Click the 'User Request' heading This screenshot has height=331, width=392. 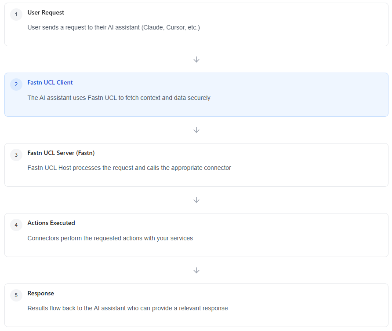pyautogui.click(x=46, y=12)
